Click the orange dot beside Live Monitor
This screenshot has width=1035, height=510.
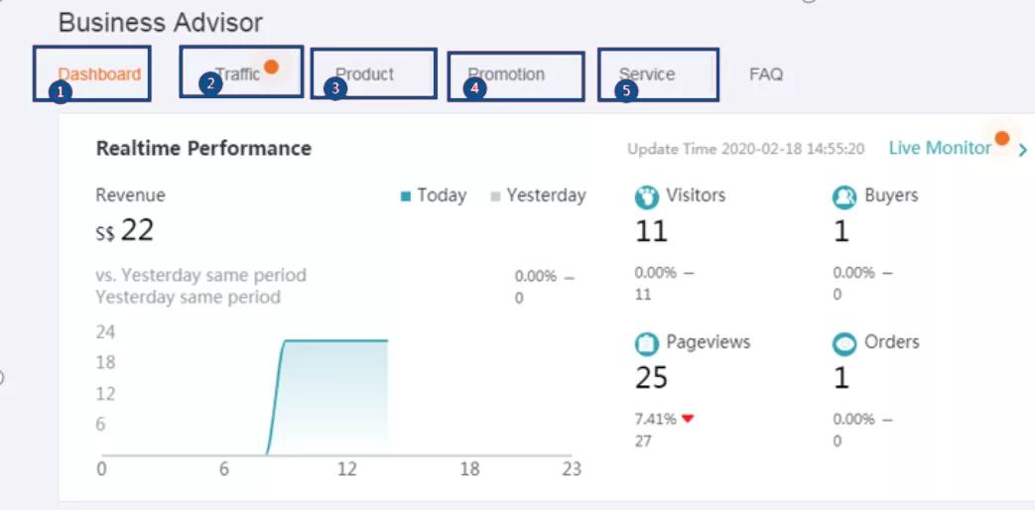[x=1002, y=137]
